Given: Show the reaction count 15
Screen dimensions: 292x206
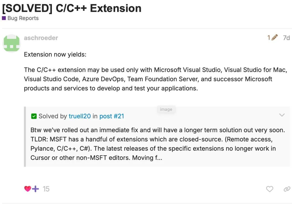Looking at the screenshot, I should [x=46, y=189].
